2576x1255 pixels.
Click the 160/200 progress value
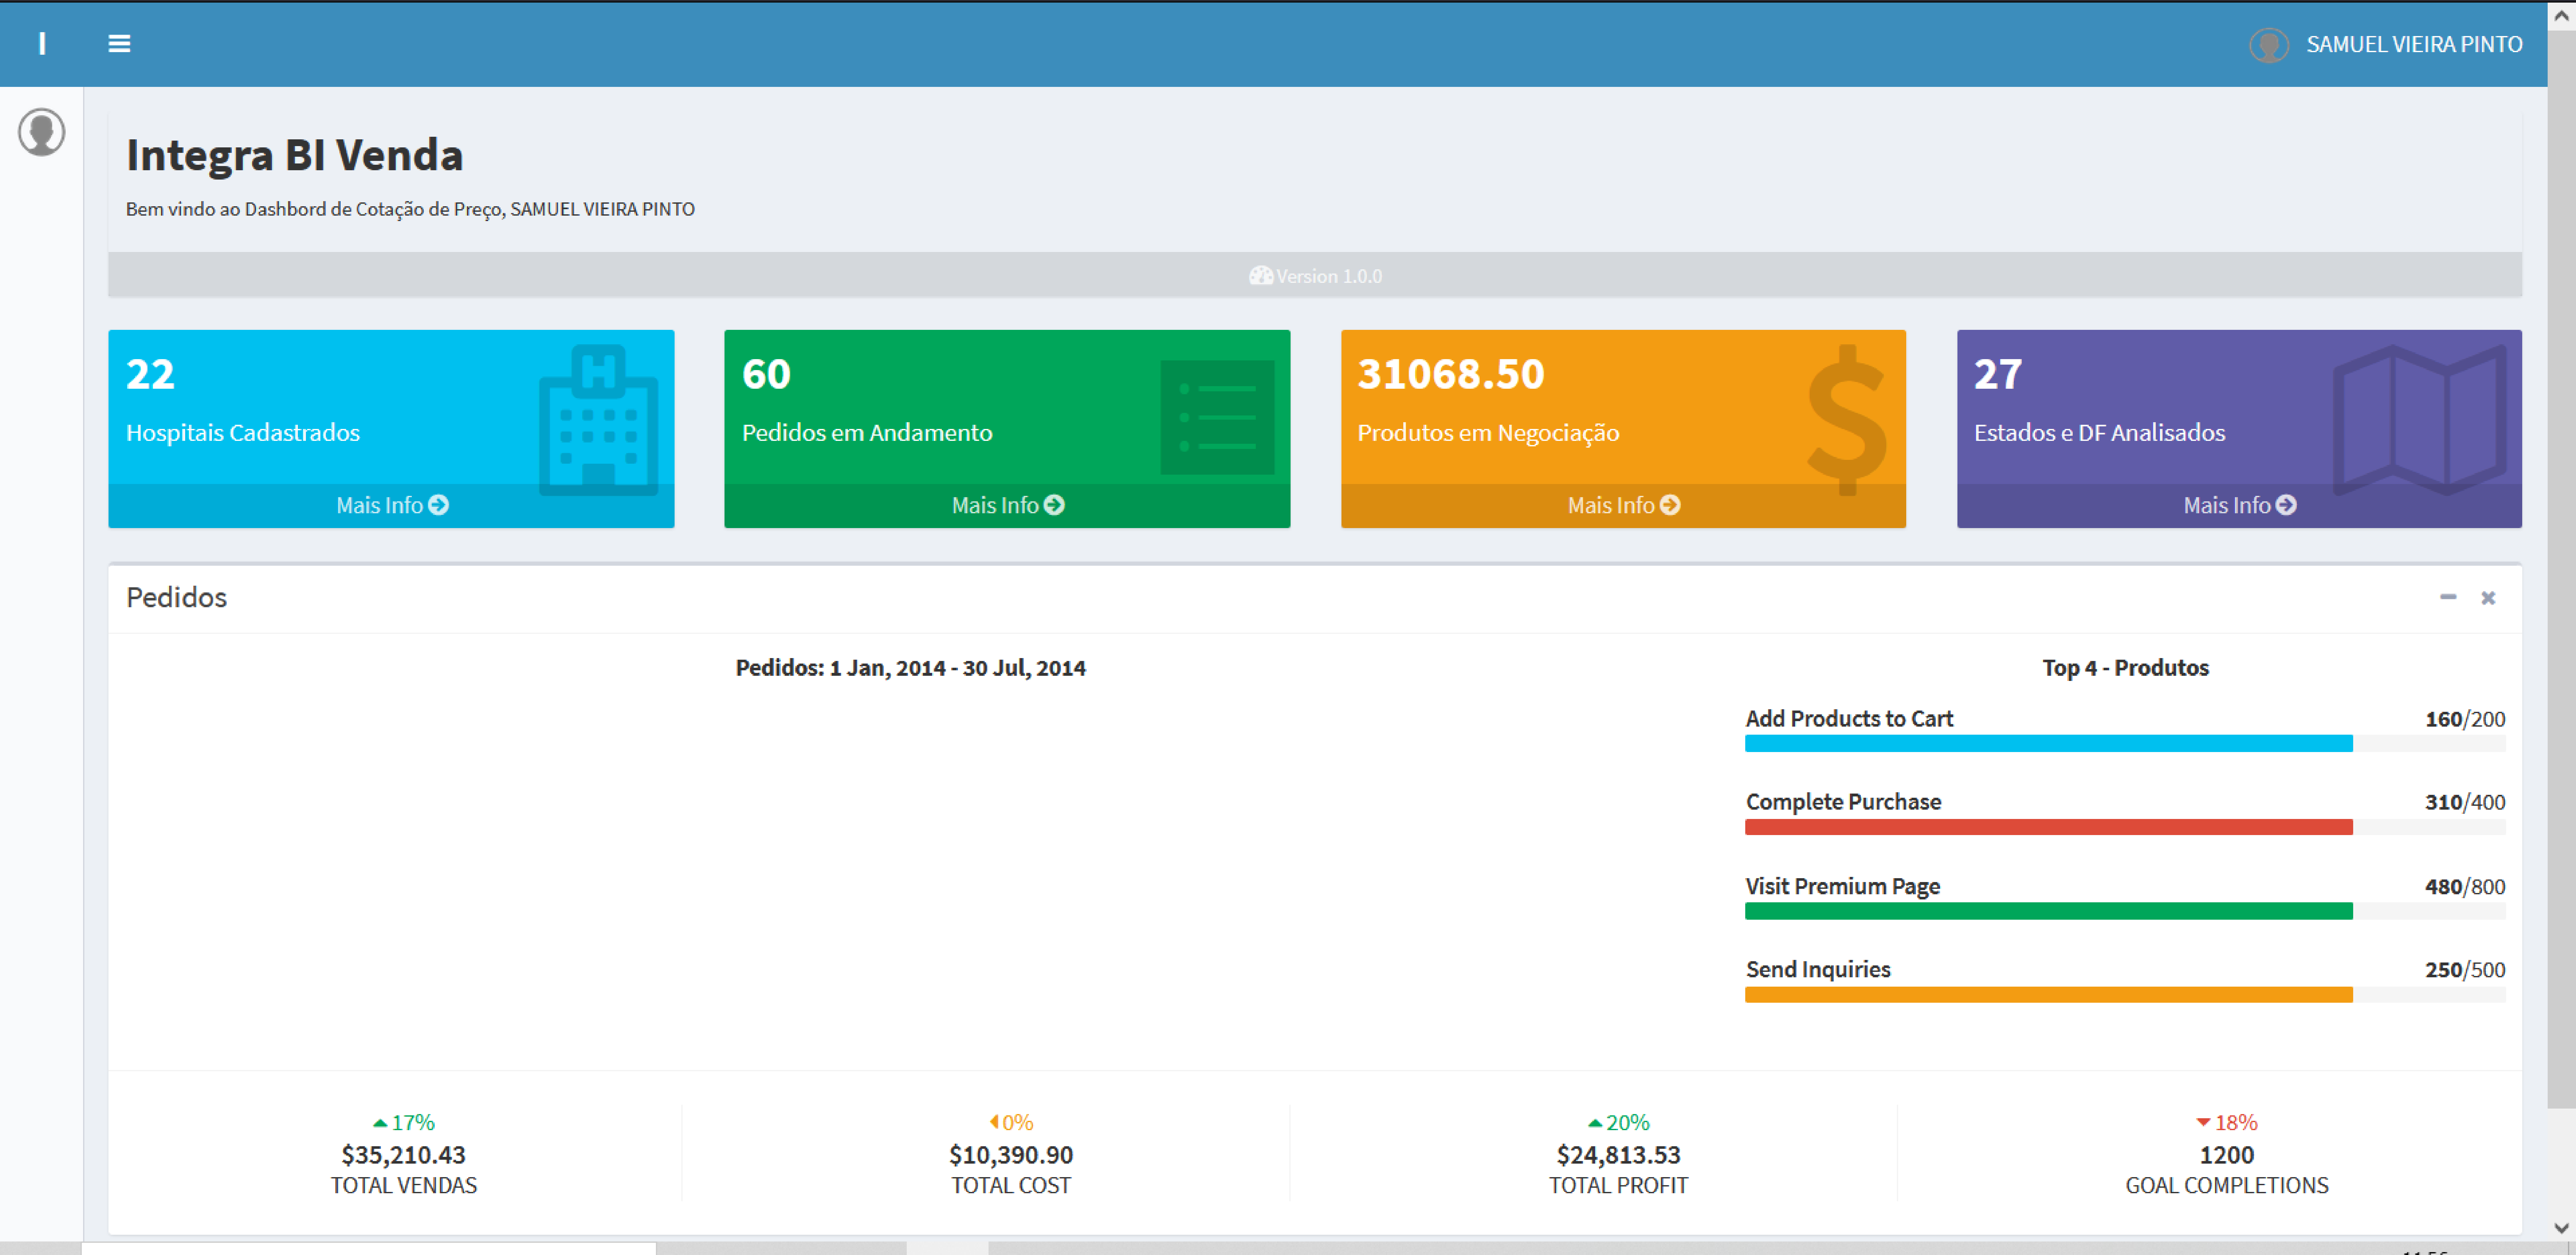[2465, 720]
